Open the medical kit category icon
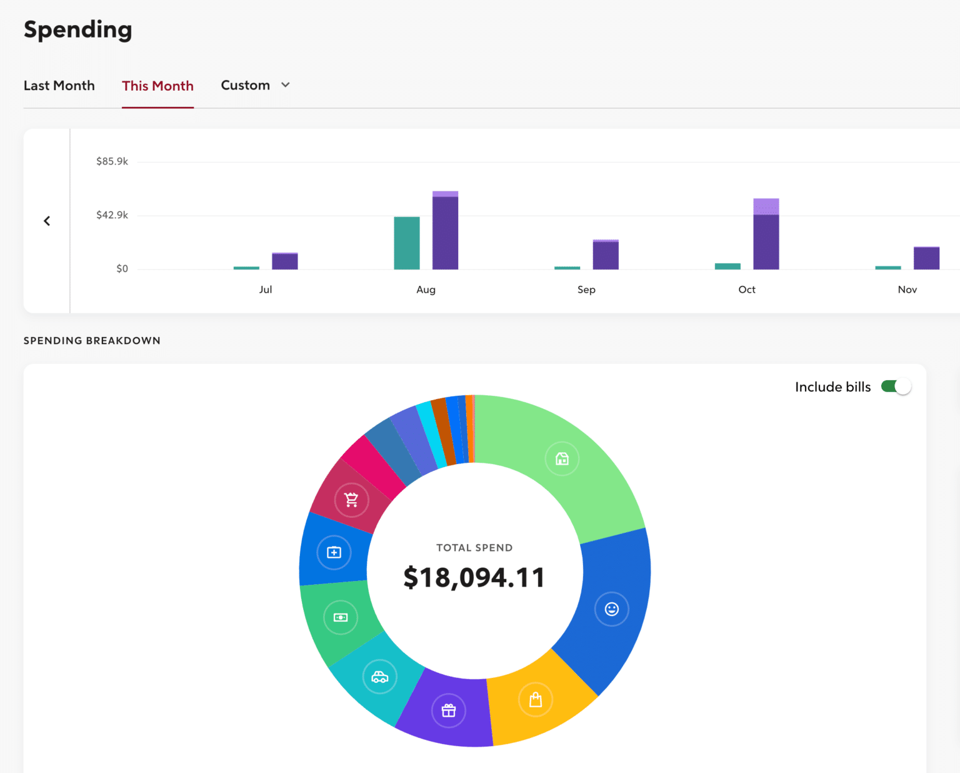 coord(334,553)
